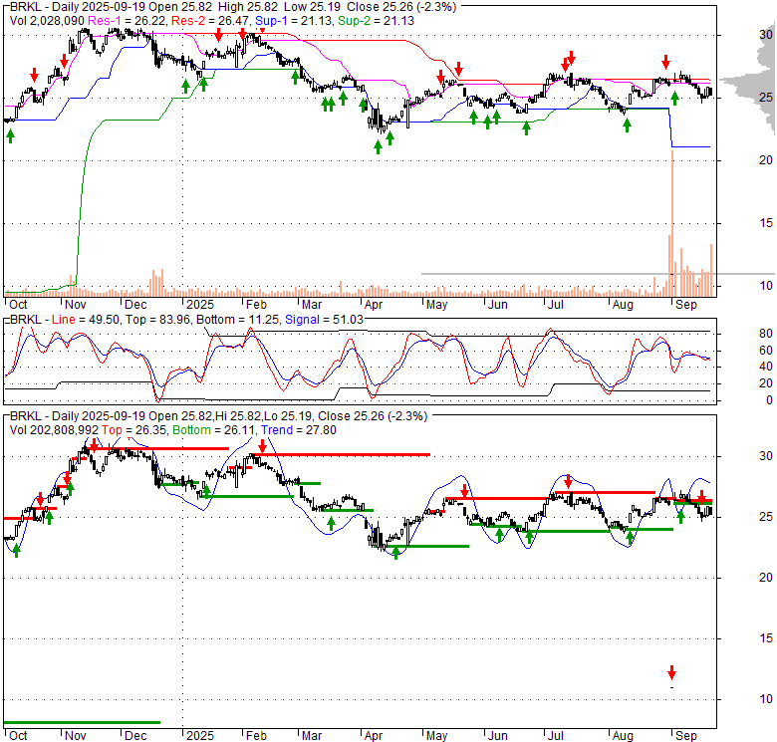Click the tallest September volume spike bar
Viewport: 777px width, 742px height.
(x=672, y=223)
